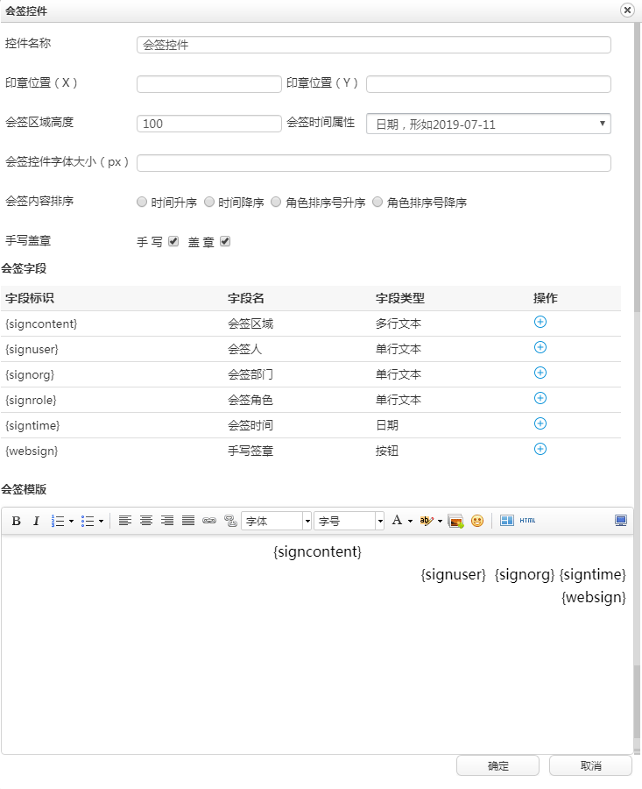Open the 会签时间属性 date format dropdown
The width and height of the screenshot is (642, 789).
(x=488, y=124)
